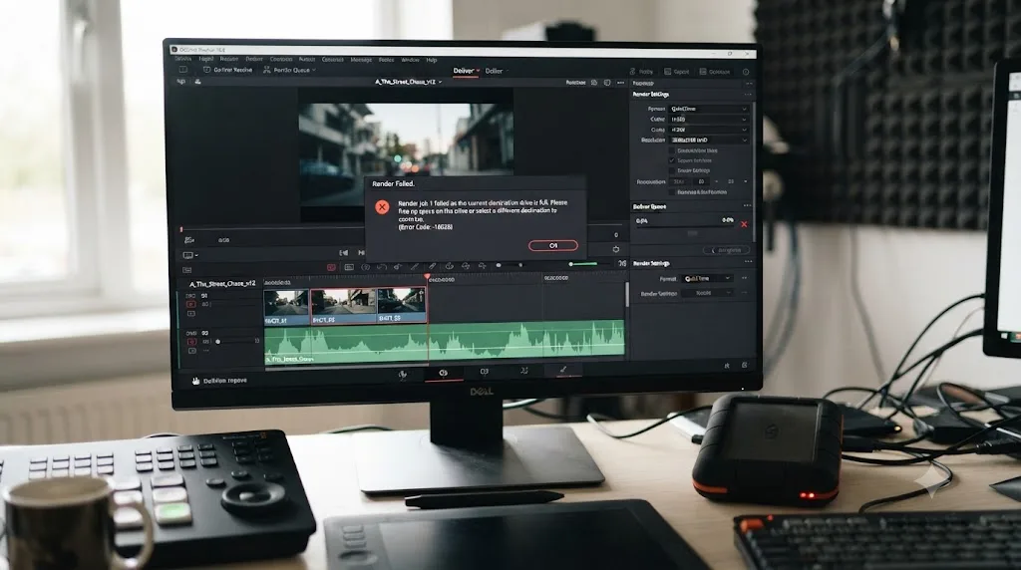Open the Resolution dropdown in Render Settings
Image resolution: width=1021 pixels, height=570 pixels.
[x=709, y=140]
